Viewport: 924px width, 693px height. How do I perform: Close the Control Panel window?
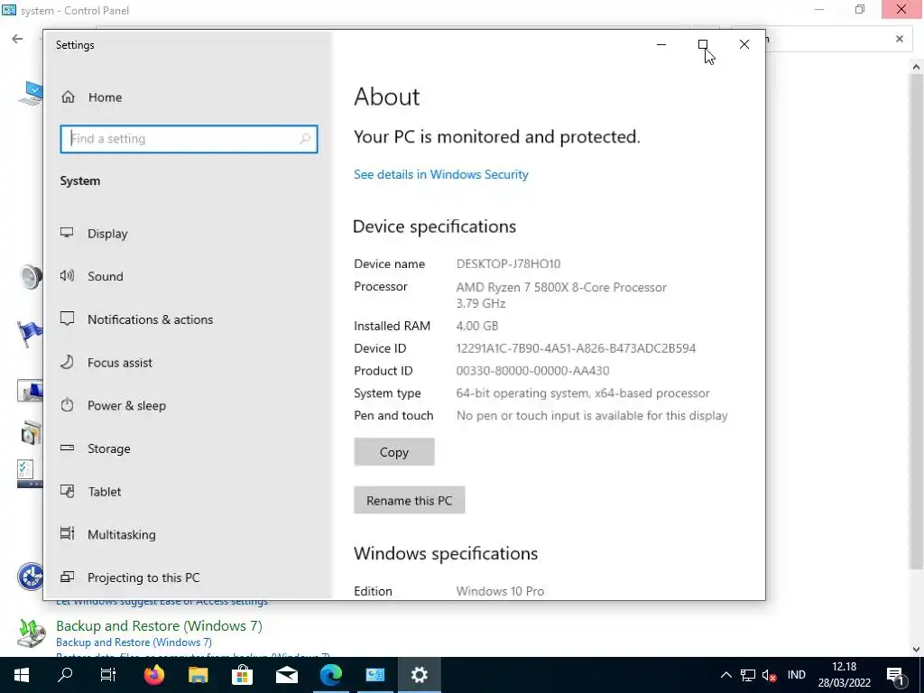point(901,9)
